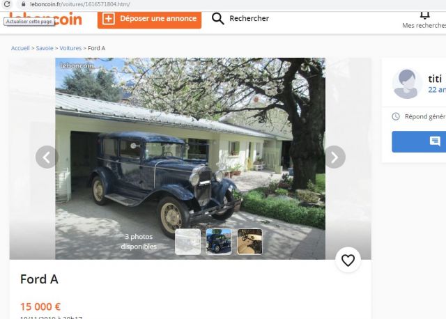Click the blue message button with chat icon
The width and height of the screenshot is (446, 319).
tap(419, 141)
